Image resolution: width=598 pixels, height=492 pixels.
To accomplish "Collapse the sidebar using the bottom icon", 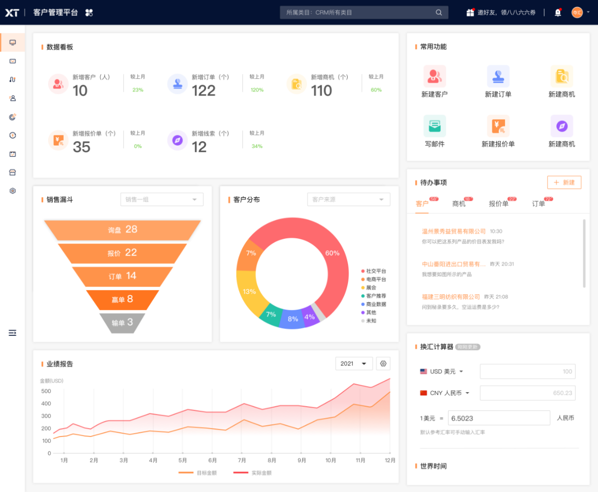I will (12, 333).
